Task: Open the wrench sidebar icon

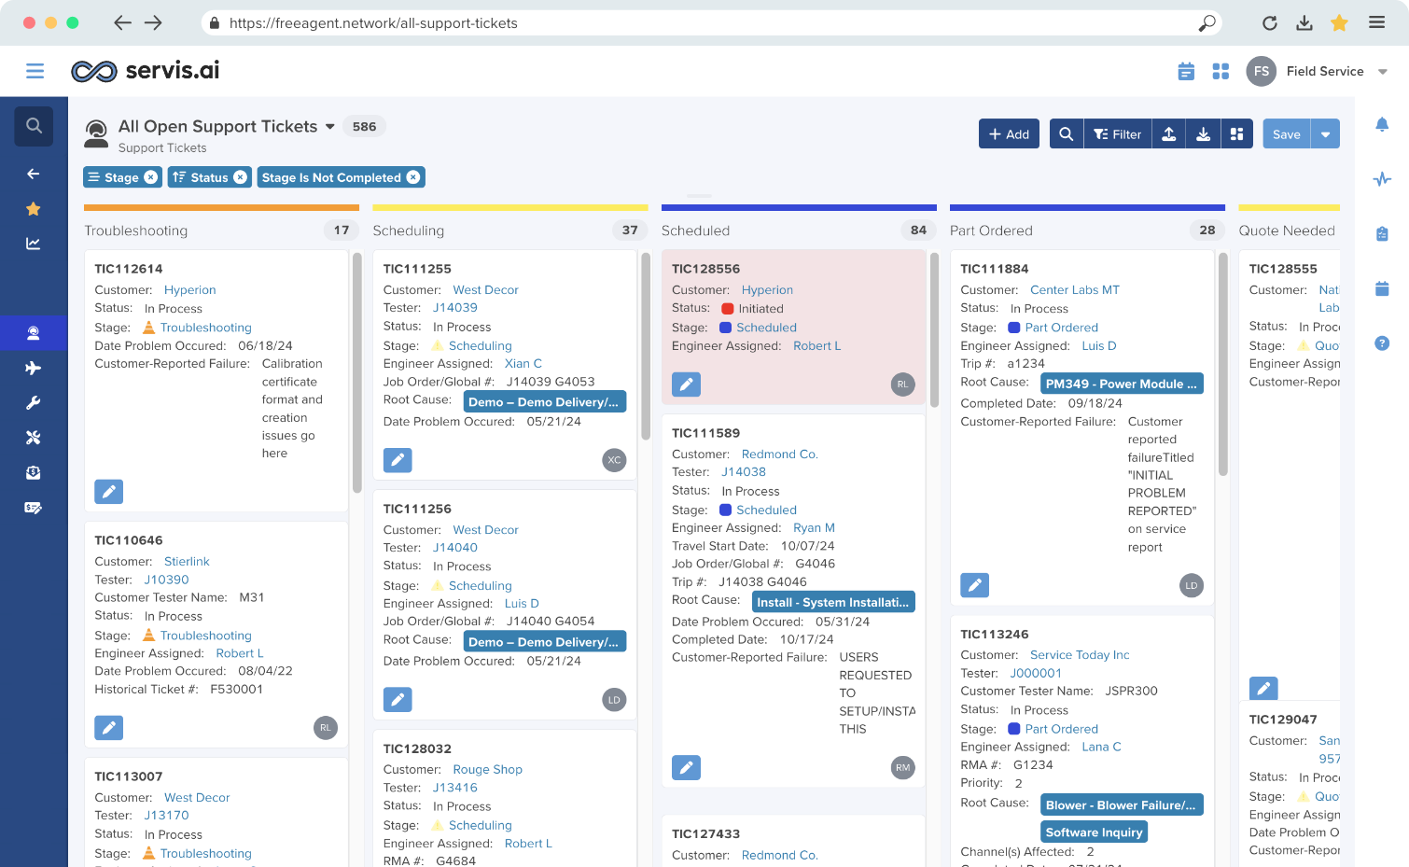Action: point(34,403)
